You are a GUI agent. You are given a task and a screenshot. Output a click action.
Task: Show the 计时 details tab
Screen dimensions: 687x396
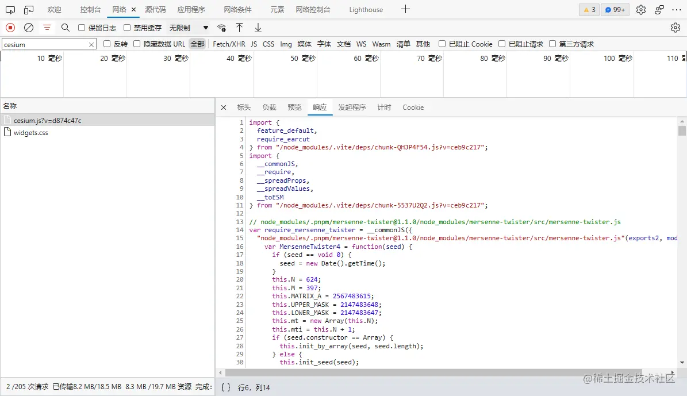pos(384,107)
